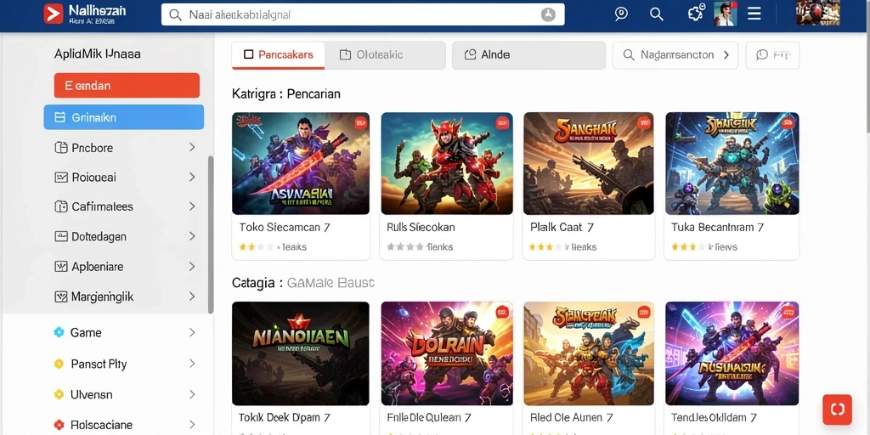Open the Toko Siecamcan 7 game thumbnail
870x435 pixels.
301,164
